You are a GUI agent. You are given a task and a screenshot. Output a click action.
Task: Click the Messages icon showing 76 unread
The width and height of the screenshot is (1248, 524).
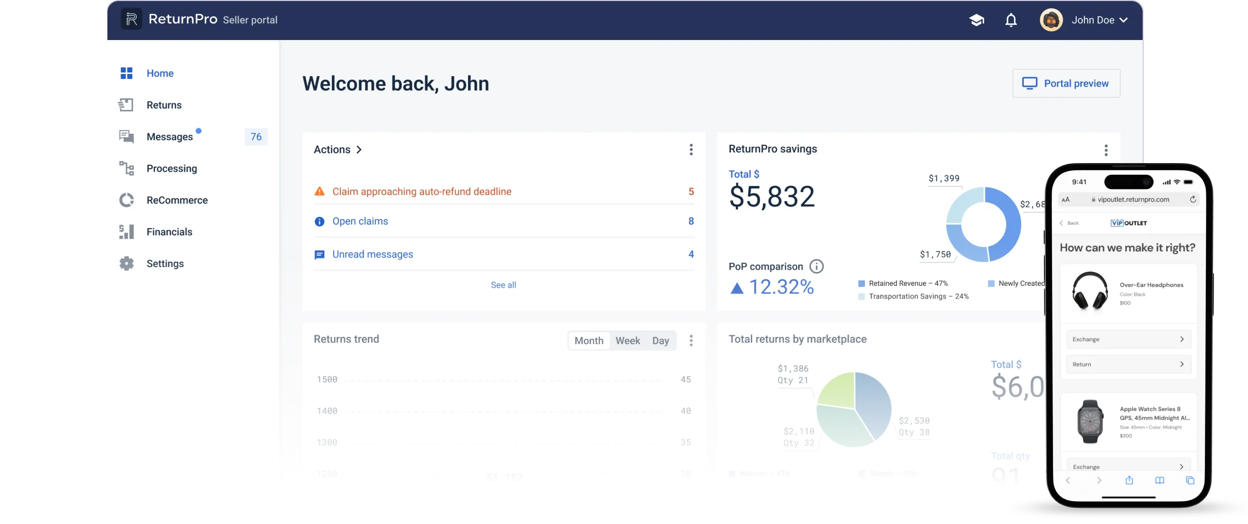click(x=126, y=136)
